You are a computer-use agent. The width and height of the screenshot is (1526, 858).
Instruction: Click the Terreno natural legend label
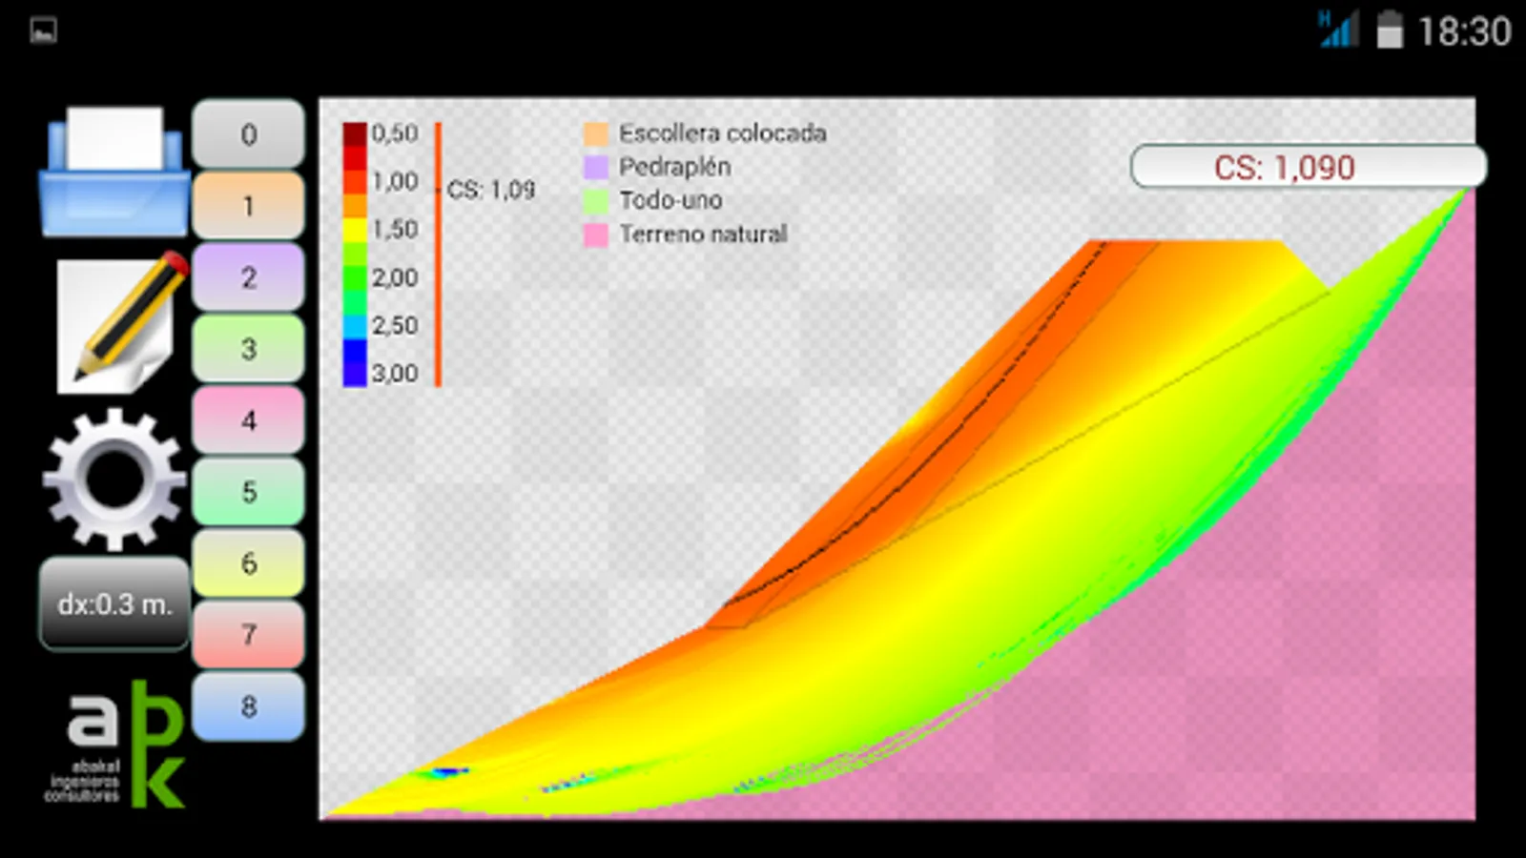tap(703, 234)
